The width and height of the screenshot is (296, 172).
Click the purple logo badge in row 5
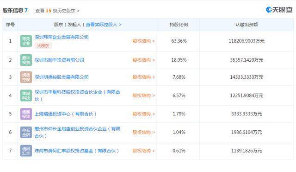click(26, 114)
